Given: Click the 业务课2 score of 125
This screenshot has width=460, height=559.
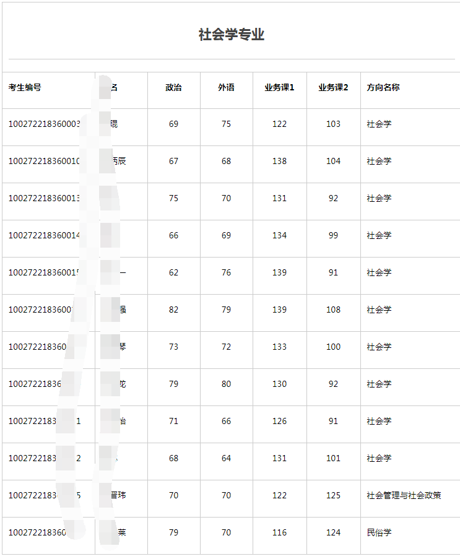Looking at the screenshot, I should (x=333, y=495).
